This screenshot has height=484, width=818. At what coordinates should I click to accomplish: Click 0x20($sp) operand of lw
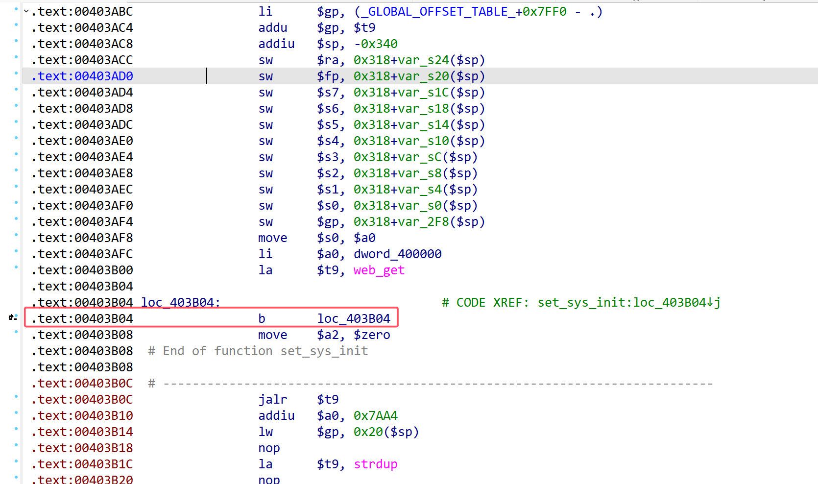click(x=386, y=432)
